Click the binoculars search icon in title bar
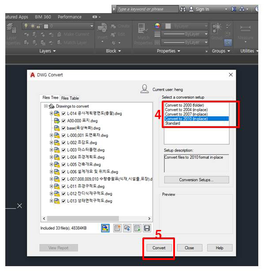This screenshot has height=271, width=264. pyautogui.click(x=183, y=9)
